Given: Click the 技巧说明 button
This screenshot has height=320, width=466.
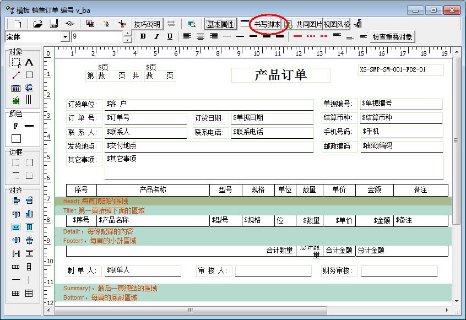Looking at the screenshot, I should coord(147,24).
